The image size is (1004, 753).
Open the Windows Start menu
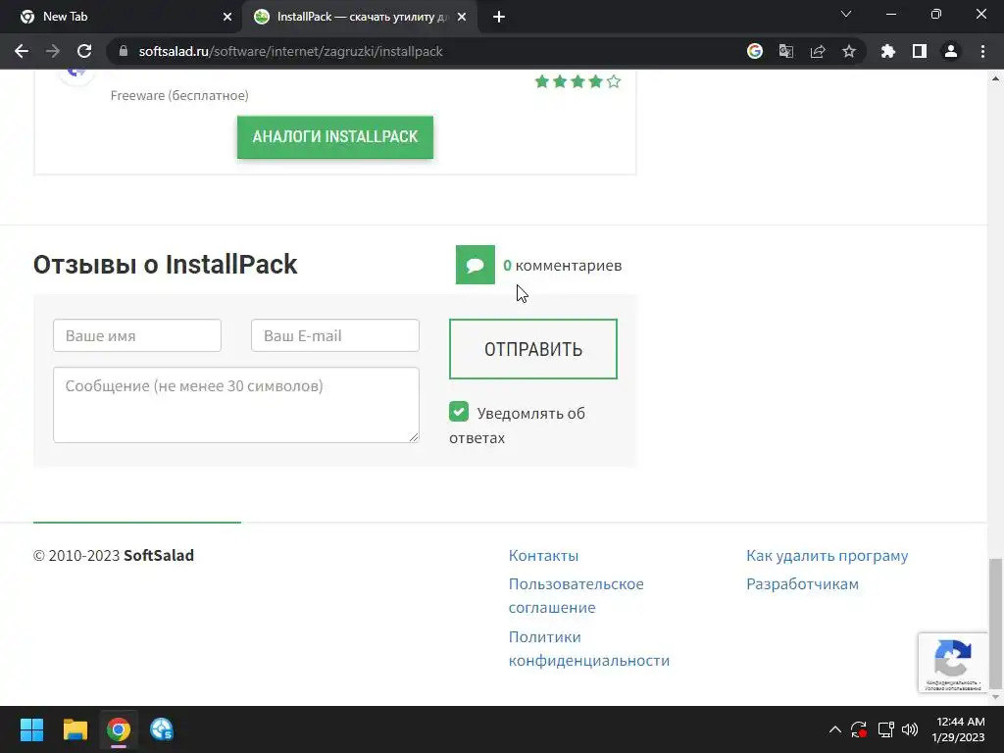31,729
